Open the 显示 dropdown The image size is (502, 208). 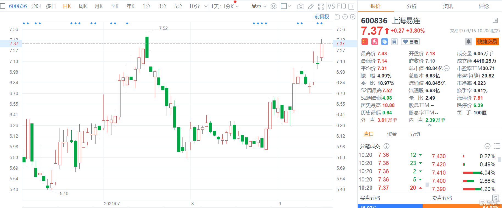pos(259,6)
